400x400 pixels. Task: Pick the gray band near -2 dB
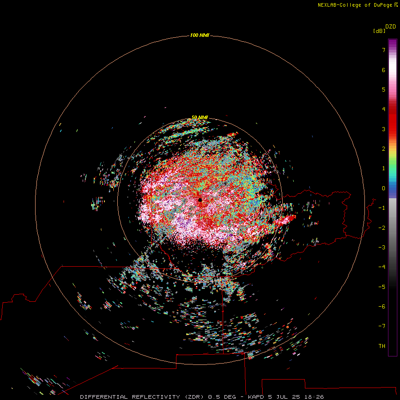392,227
